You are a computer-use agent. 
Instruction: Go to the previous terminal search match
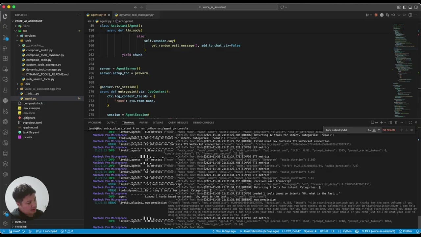click(401, 130)
